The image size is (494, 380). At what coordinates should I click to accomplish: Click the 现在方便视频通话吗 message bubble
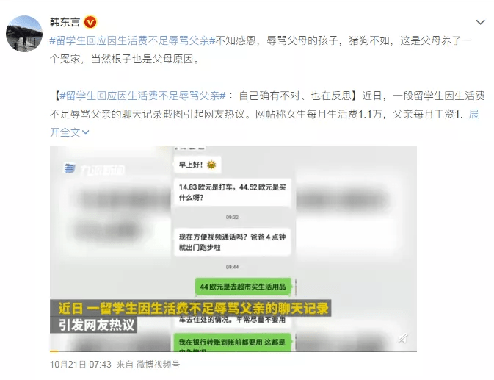click(232, 242)
